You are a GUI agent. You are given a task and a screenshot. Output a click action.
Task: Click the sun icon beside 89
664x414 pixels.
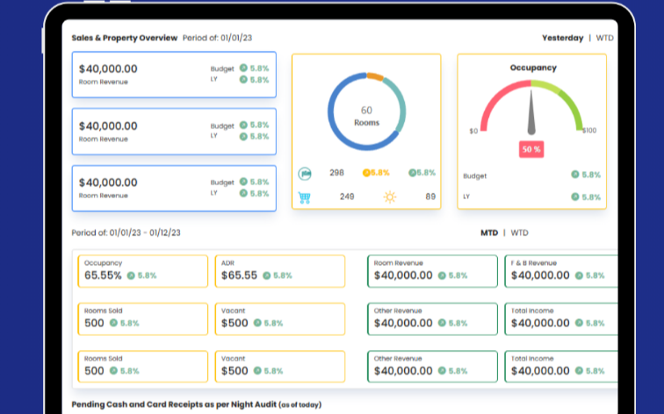click(x=390, y=197)
